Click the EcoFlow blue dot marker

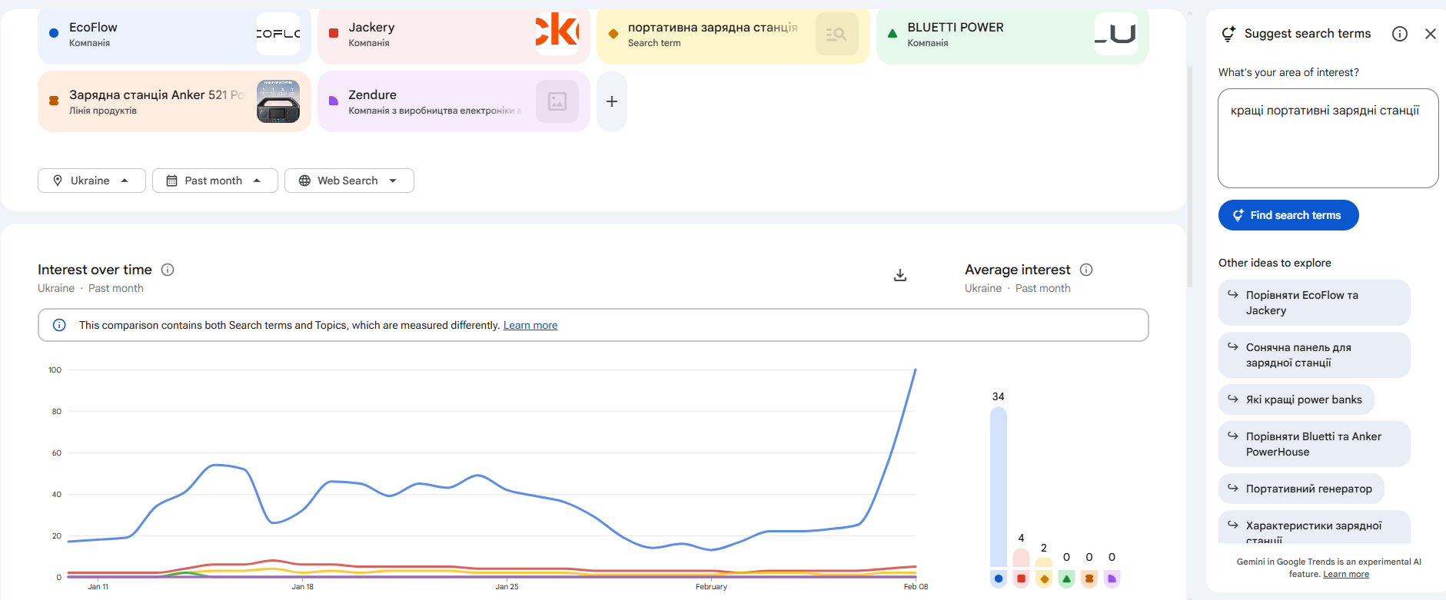(x=54, y=34)
